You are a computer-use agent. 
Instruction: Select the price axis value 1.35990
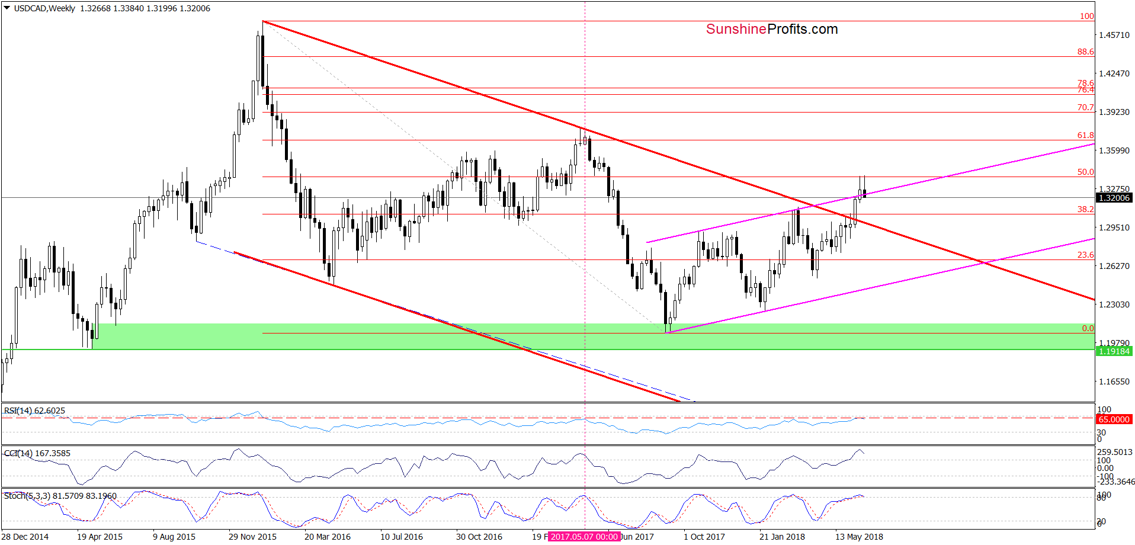[1114, 150]
